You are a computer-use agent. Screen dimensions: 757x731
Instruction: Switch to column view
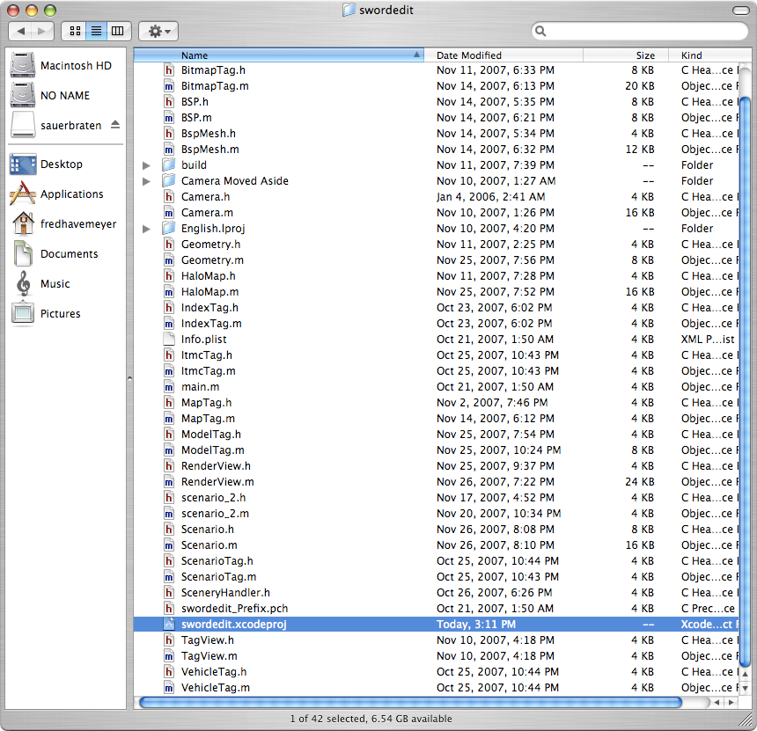[x=118, y=32]
